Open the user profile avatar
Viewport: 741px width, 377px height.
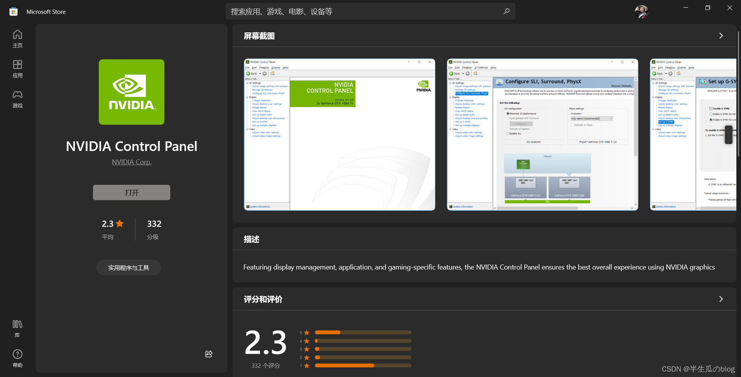pos(641,12)
